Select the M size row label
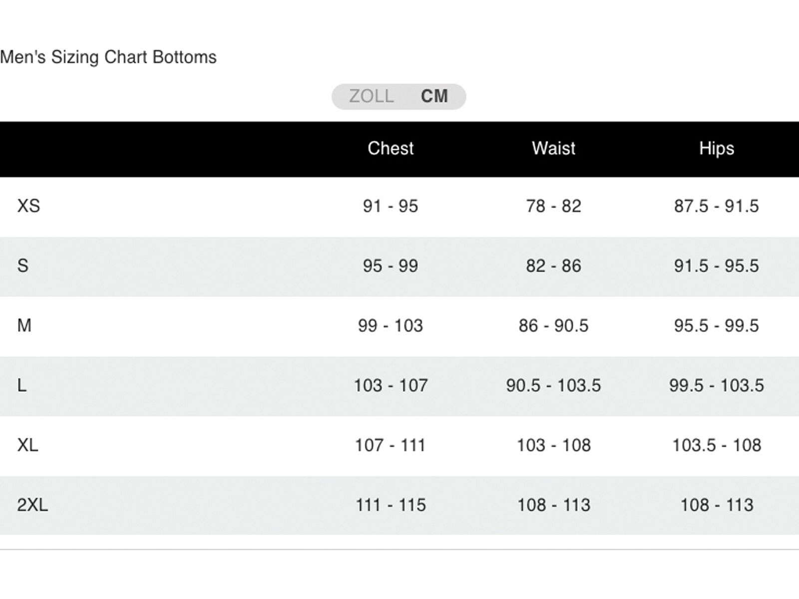 (24, 325)
